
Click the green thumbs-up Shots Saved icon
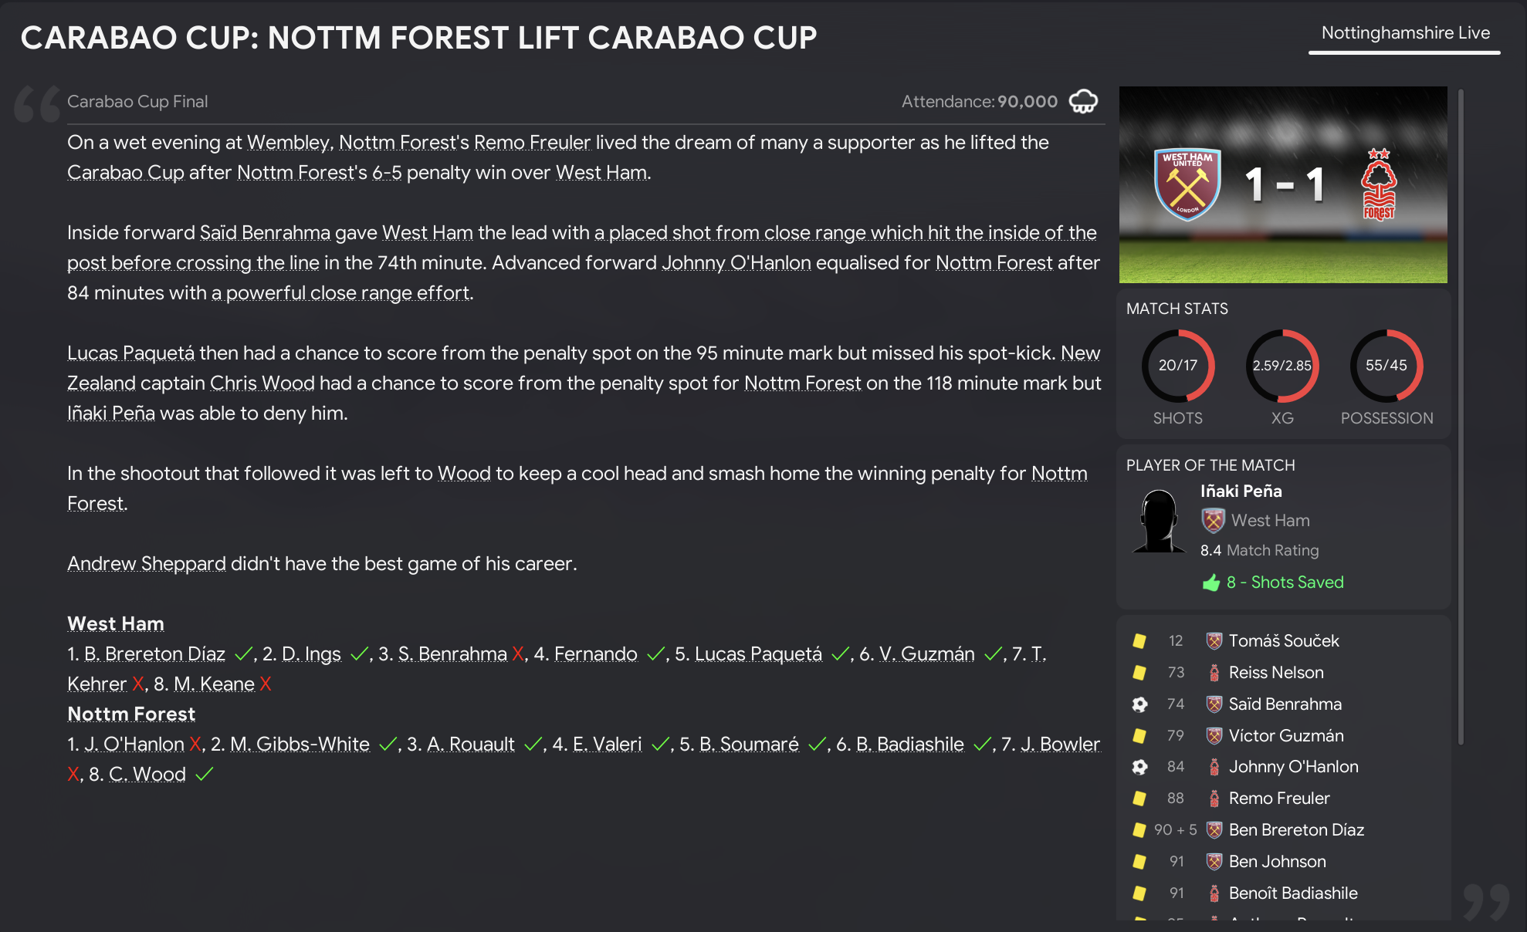point(1211,582)
